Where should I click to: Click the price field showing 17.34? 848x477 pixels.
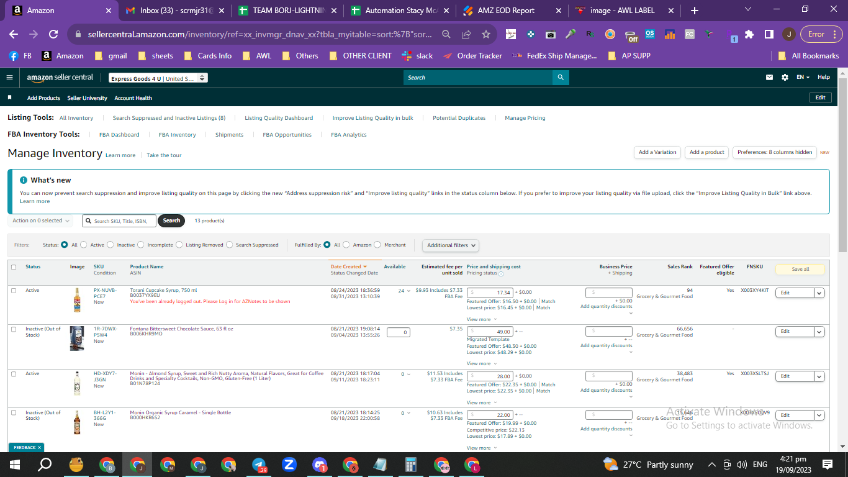[x=490, y=293]
